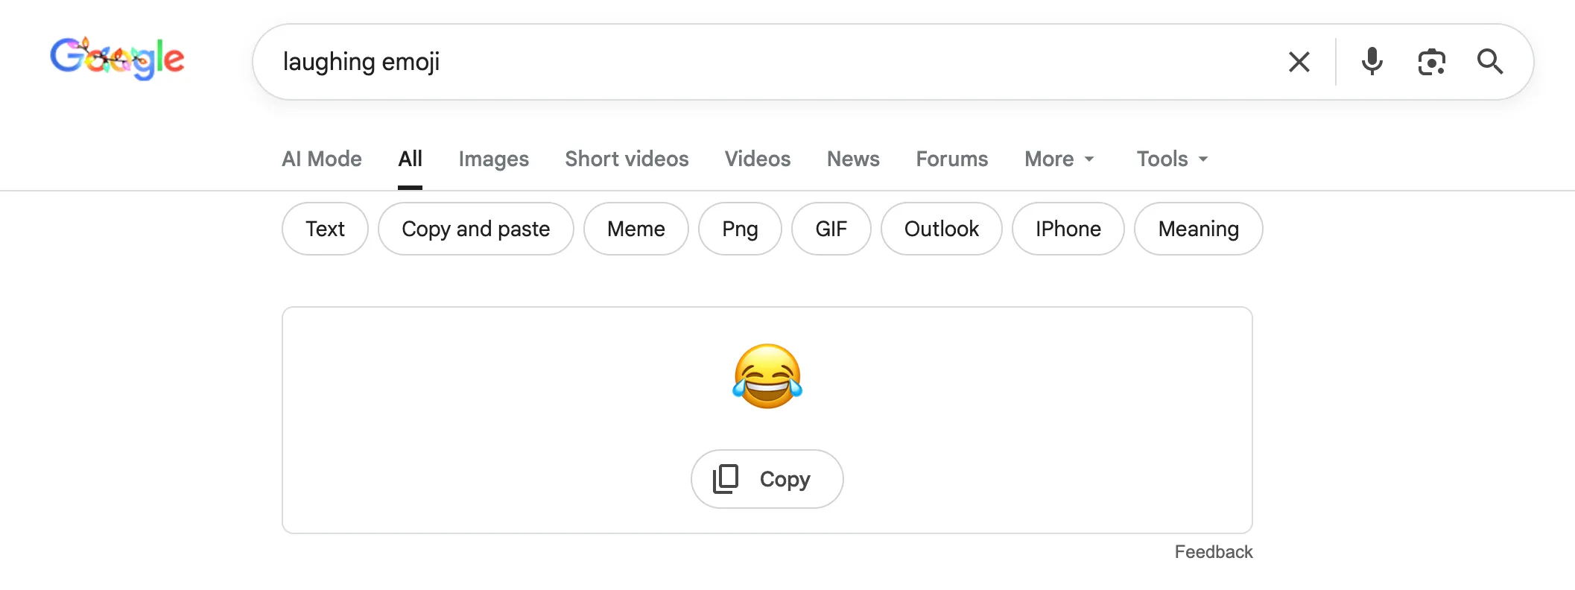1575x590 pixels.
Task: Clear the search query with the X icon
Action: tap(1299, 62)
